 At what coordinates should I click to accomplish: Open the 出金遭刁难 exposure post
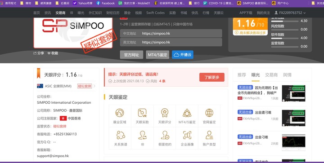click(x=263, y=113)
